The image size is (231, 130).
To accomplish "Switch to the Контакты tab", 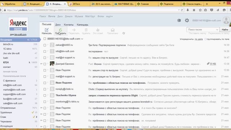I will pyautogui.click(x=69, y=25).
